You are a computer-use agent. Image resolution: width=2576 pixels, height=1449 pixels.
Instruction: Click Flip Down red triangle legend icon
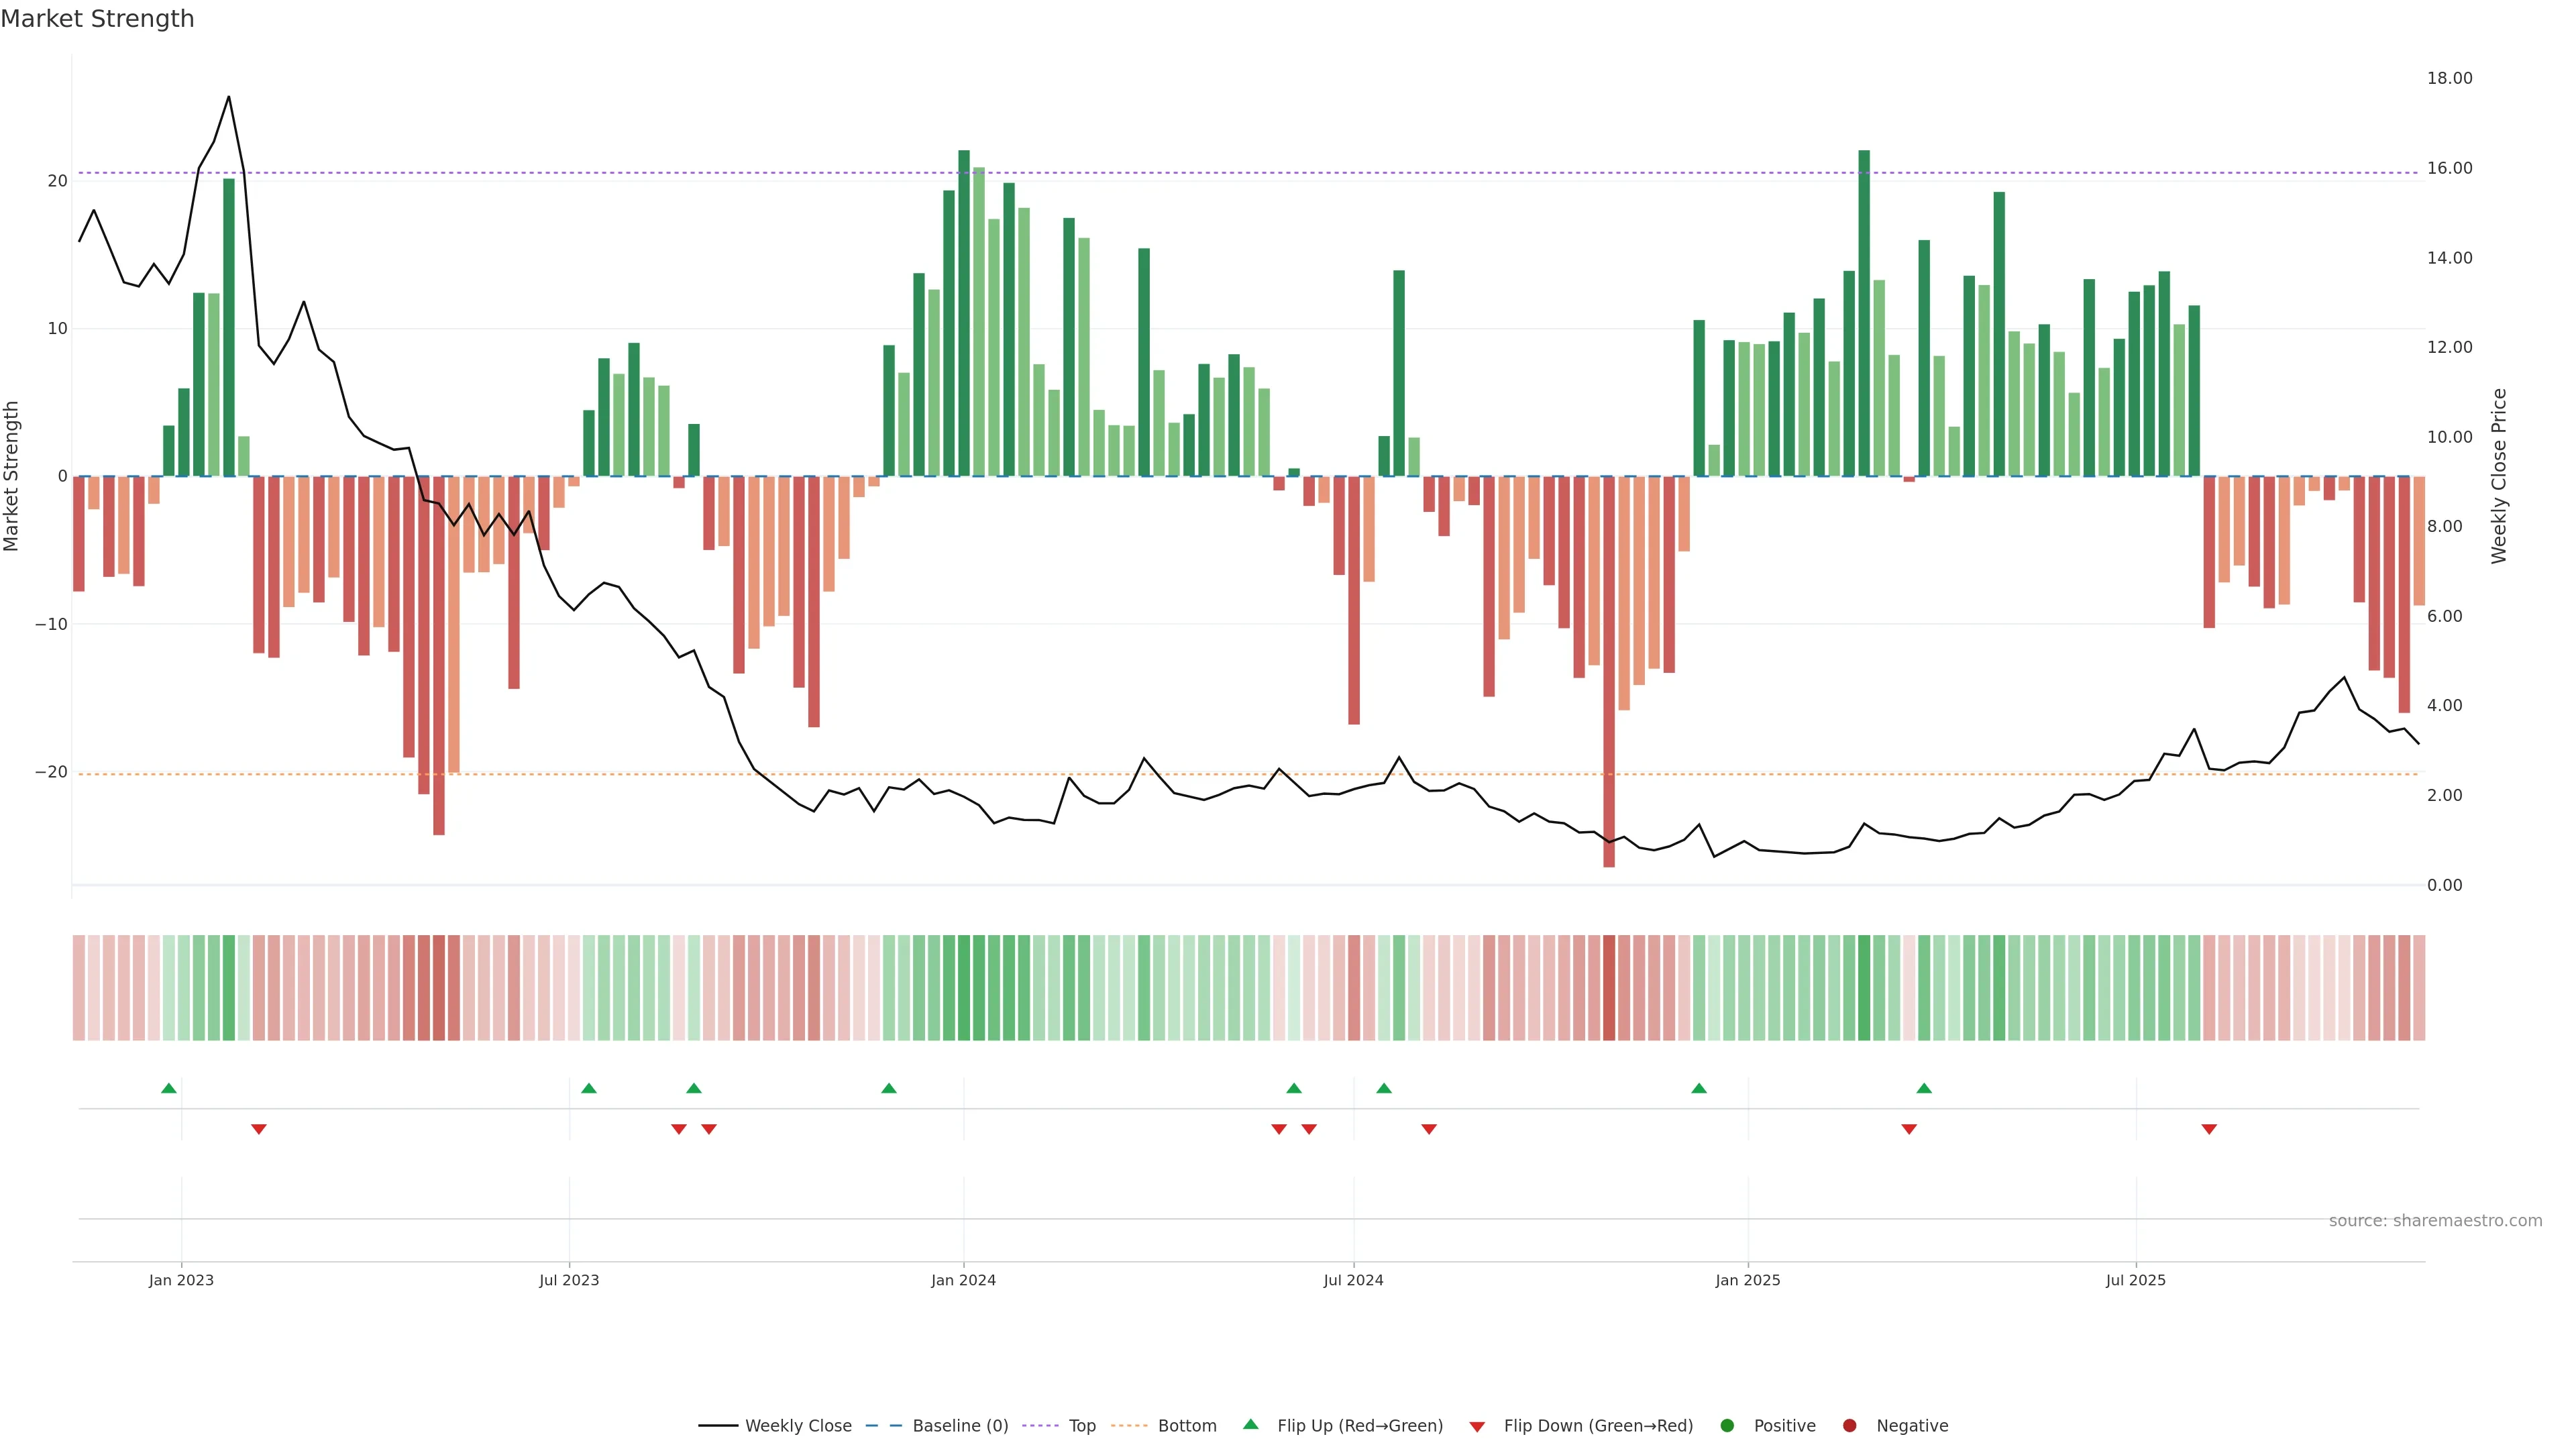(x=1476, y=1426)
